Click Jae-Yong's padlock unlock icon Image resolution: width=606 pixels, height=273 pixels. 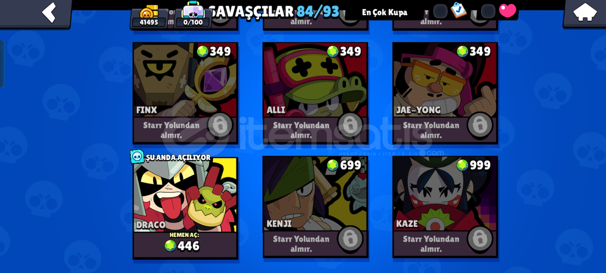point(480,125)
